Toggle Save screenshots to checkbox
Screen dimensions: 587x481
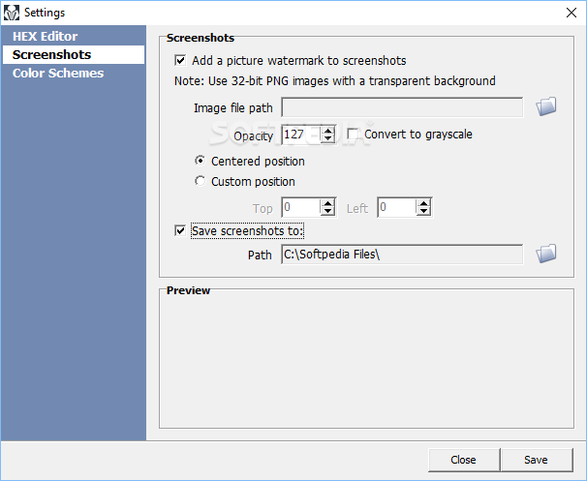[180, 230]
